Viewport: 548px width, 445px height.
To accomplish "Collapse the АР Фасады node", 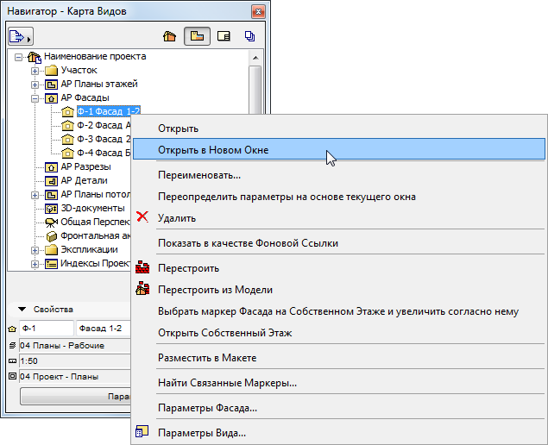I will [x=35, y=98].
